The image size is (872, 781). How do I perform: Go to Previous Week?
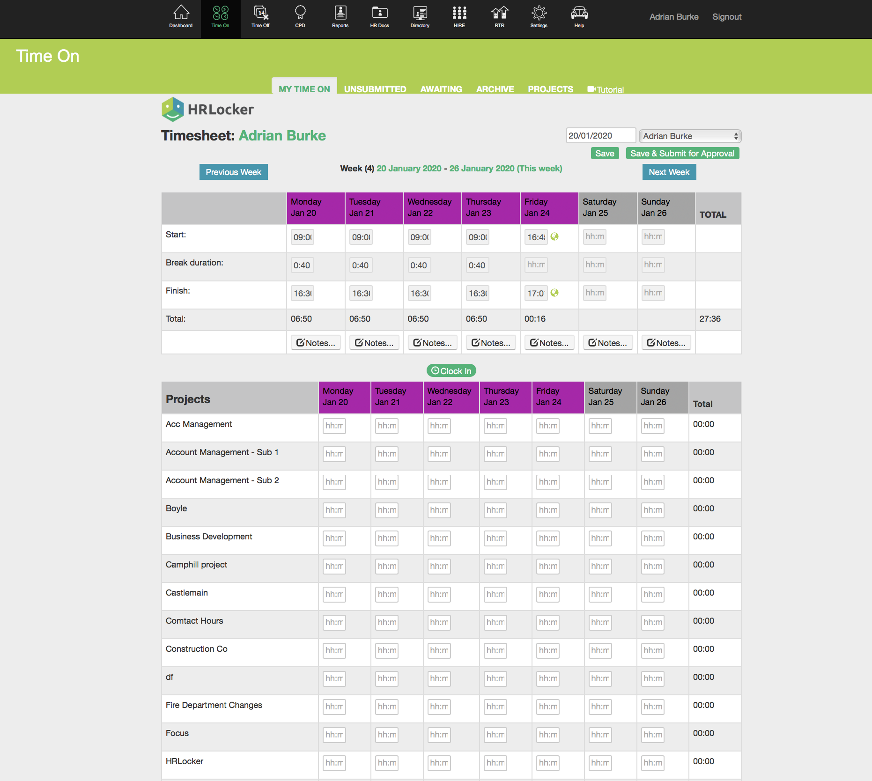(x=233, y=172)
